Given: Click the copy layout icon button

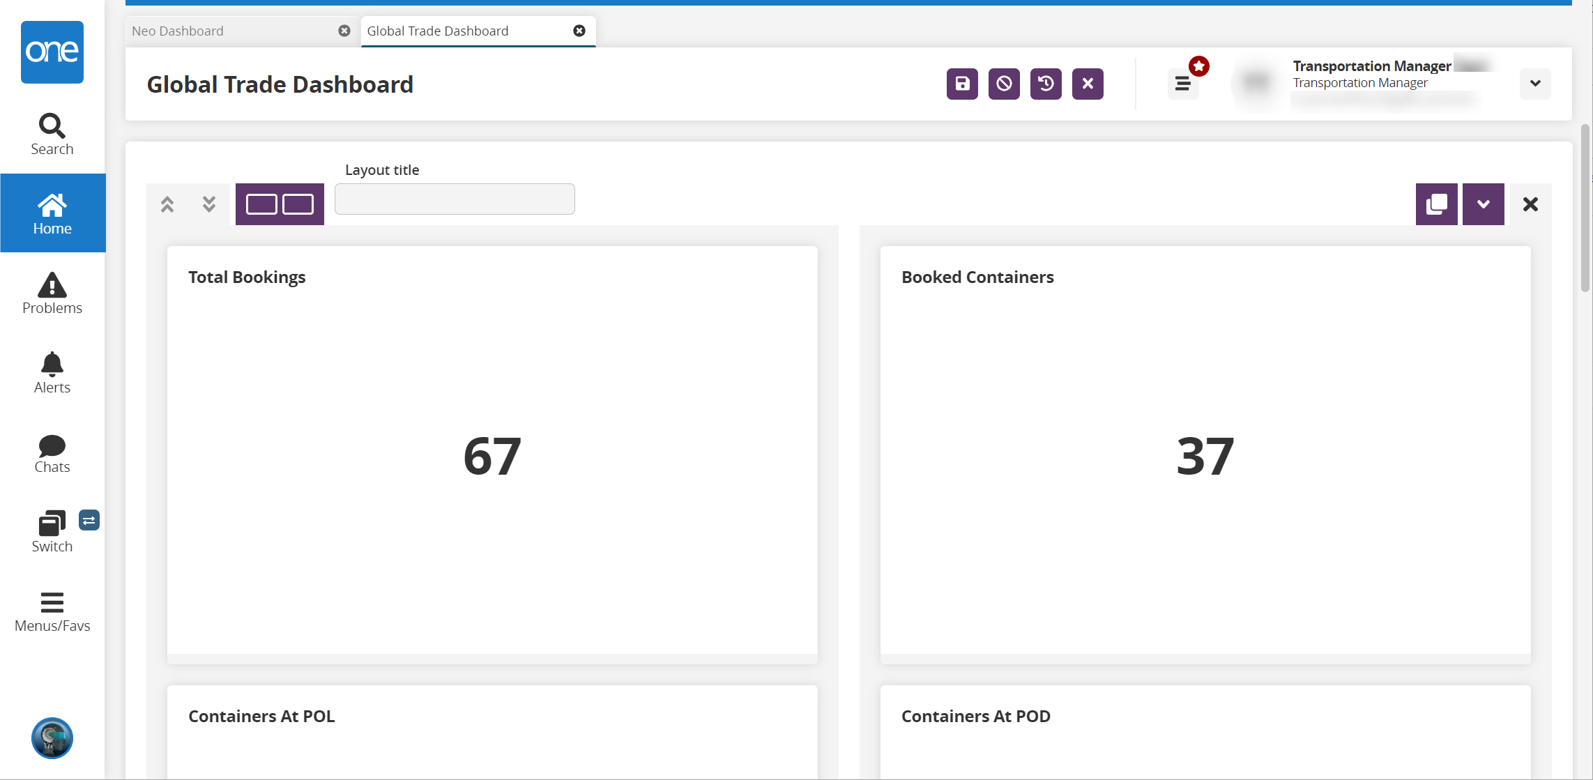Looking at the screenshot, I should pos(1437,203).
